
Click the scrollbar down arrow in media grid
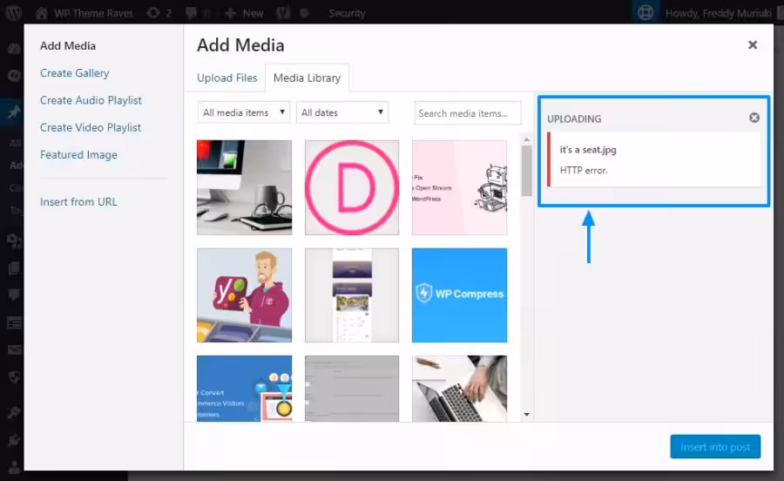point(526,415)
